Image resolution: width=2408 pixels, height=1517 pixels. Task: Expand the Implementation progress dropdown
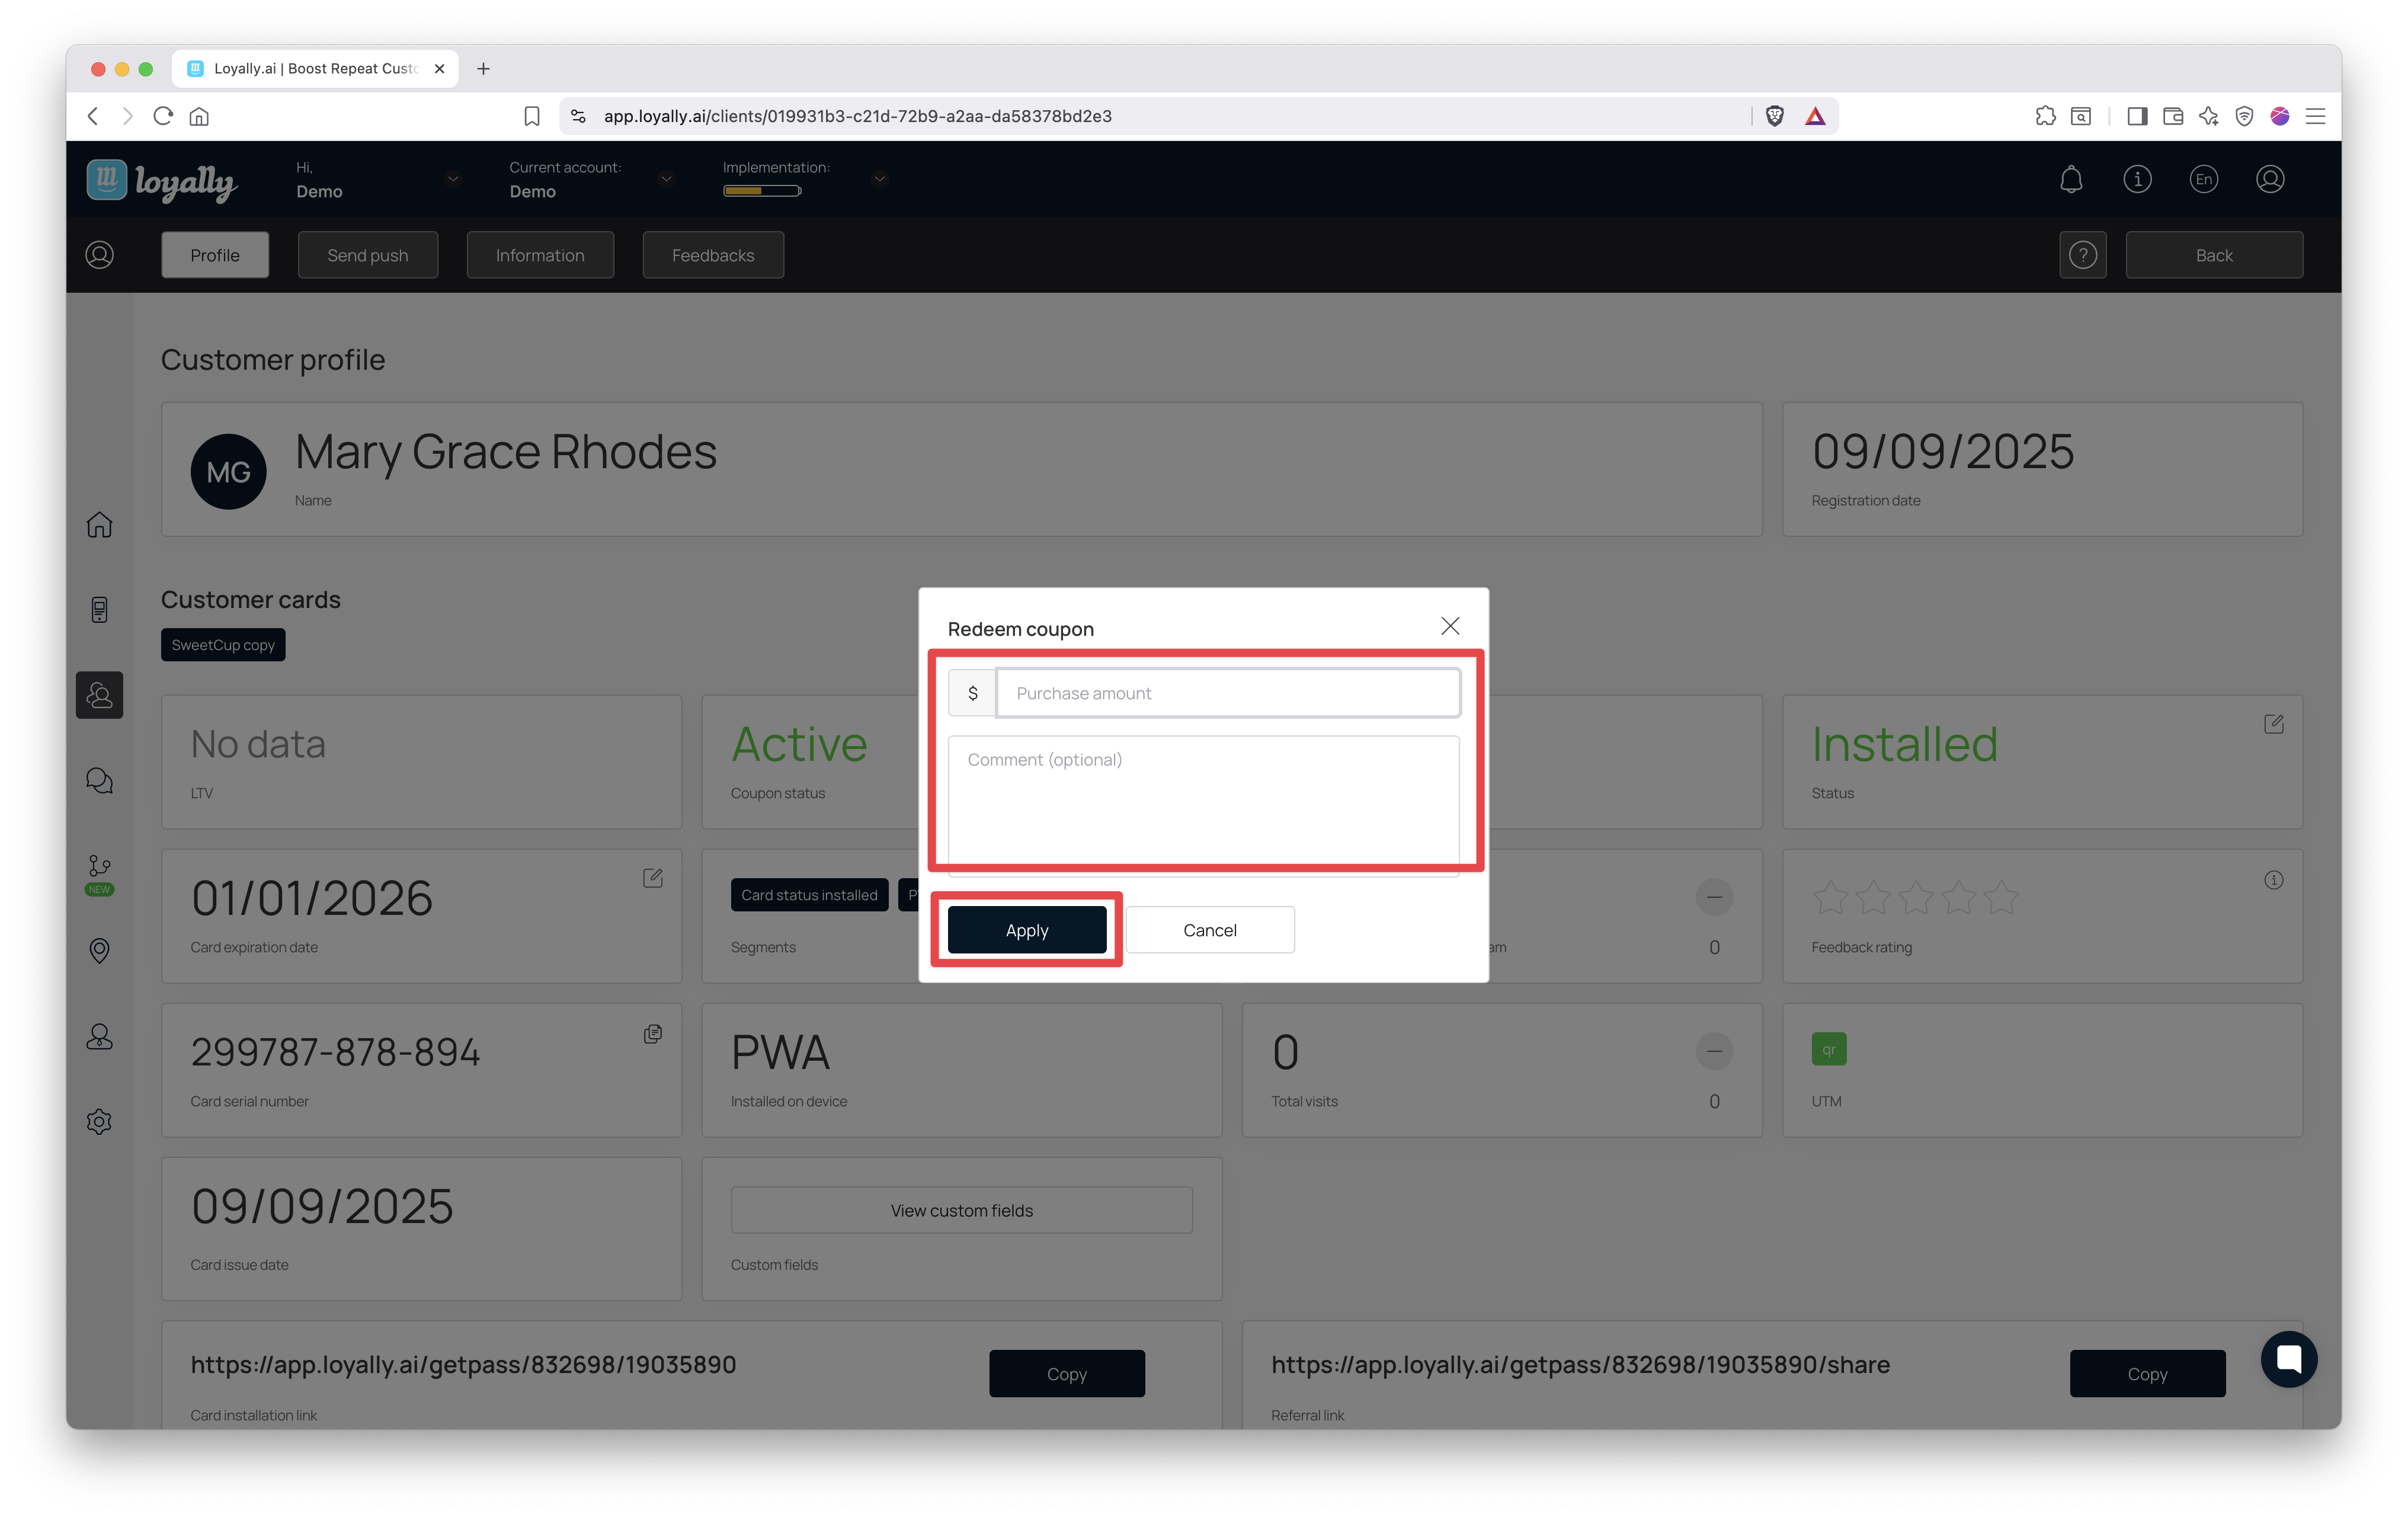click(x=879, y=179)
